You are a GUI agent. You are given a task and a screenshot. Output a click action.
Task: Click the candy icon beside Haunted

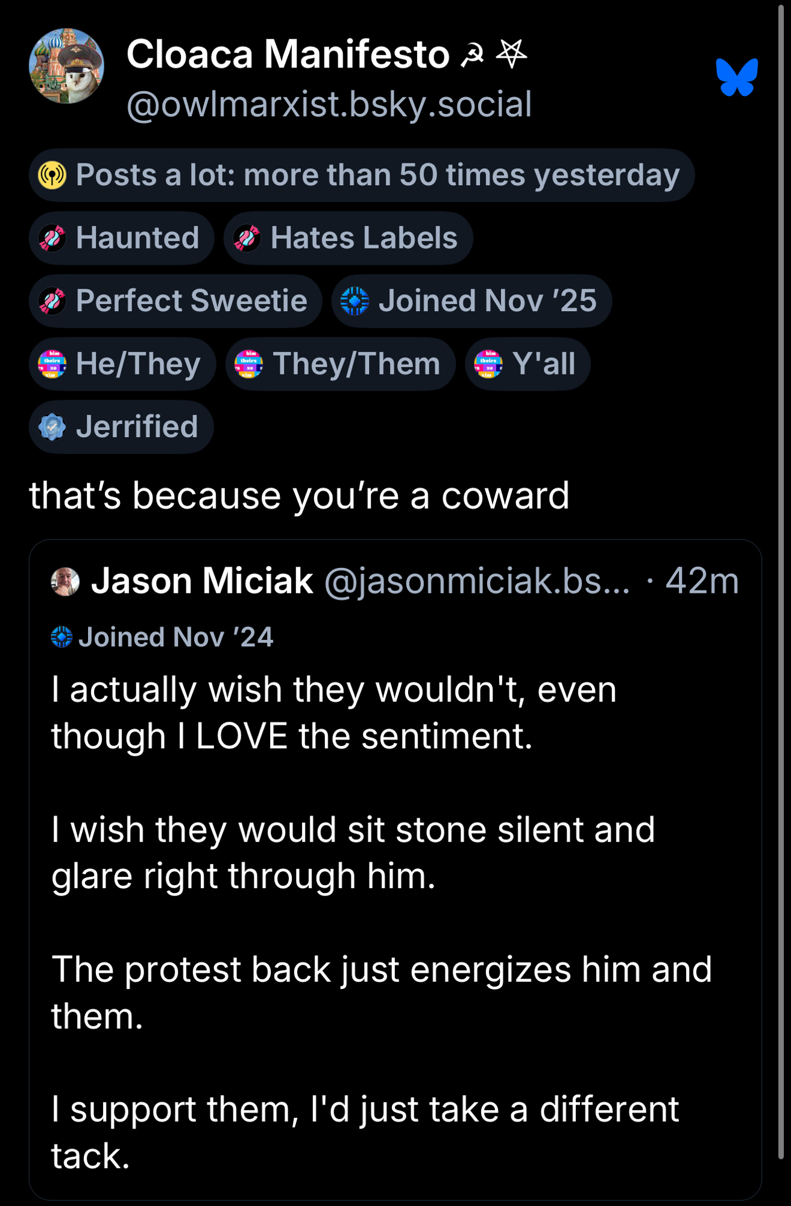click(x=52, y=238)
